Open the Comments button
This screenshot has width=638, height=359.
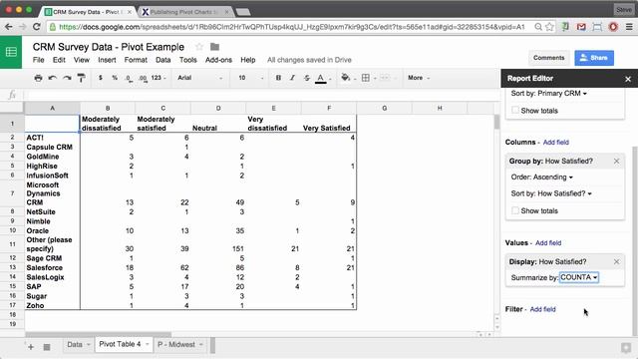click(x=549, y=58)
